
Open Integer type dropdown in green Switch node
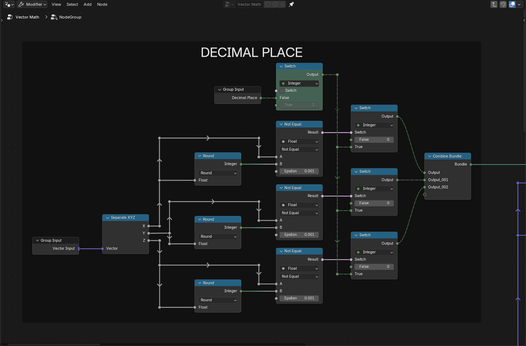[299, 84]
